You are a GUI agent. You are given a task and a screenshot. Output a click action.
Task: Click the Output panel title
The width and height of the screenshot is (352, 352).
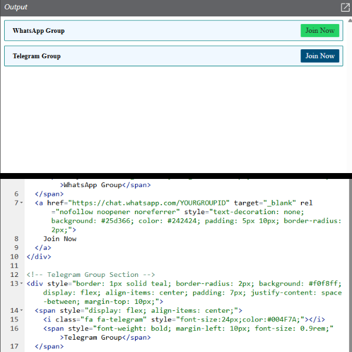[16, 7]
